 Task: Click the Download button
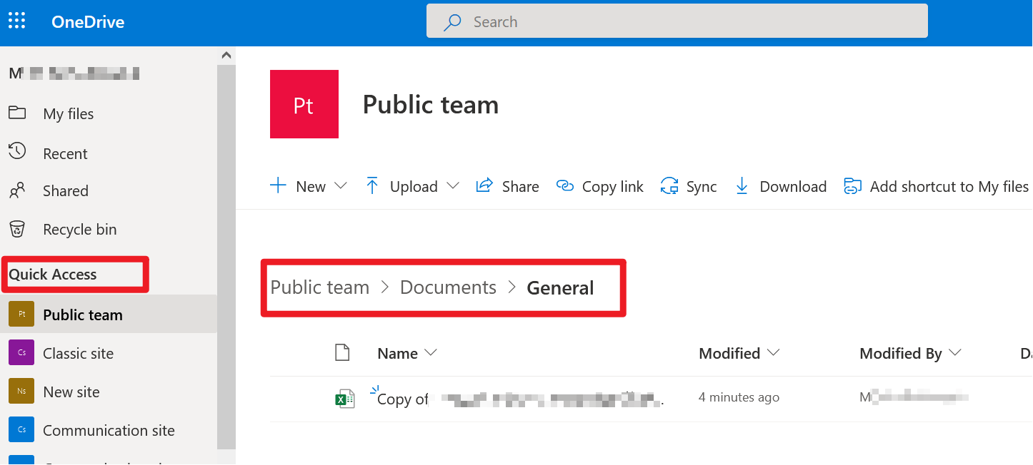781,186
